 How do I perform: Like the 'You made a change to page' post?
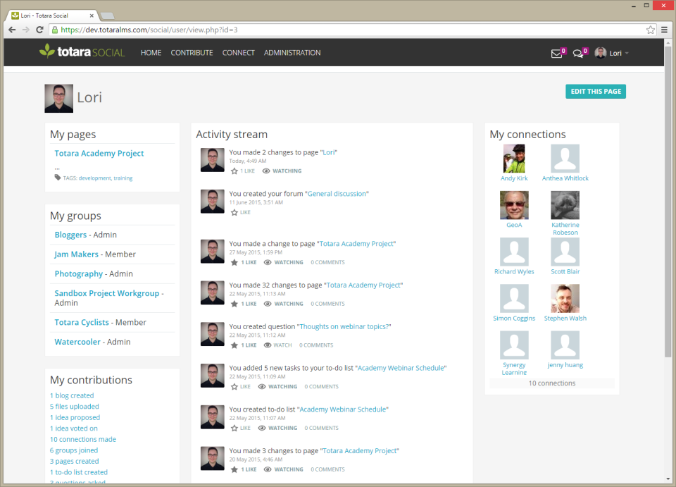pyautogui.click(x=234, y=262)
